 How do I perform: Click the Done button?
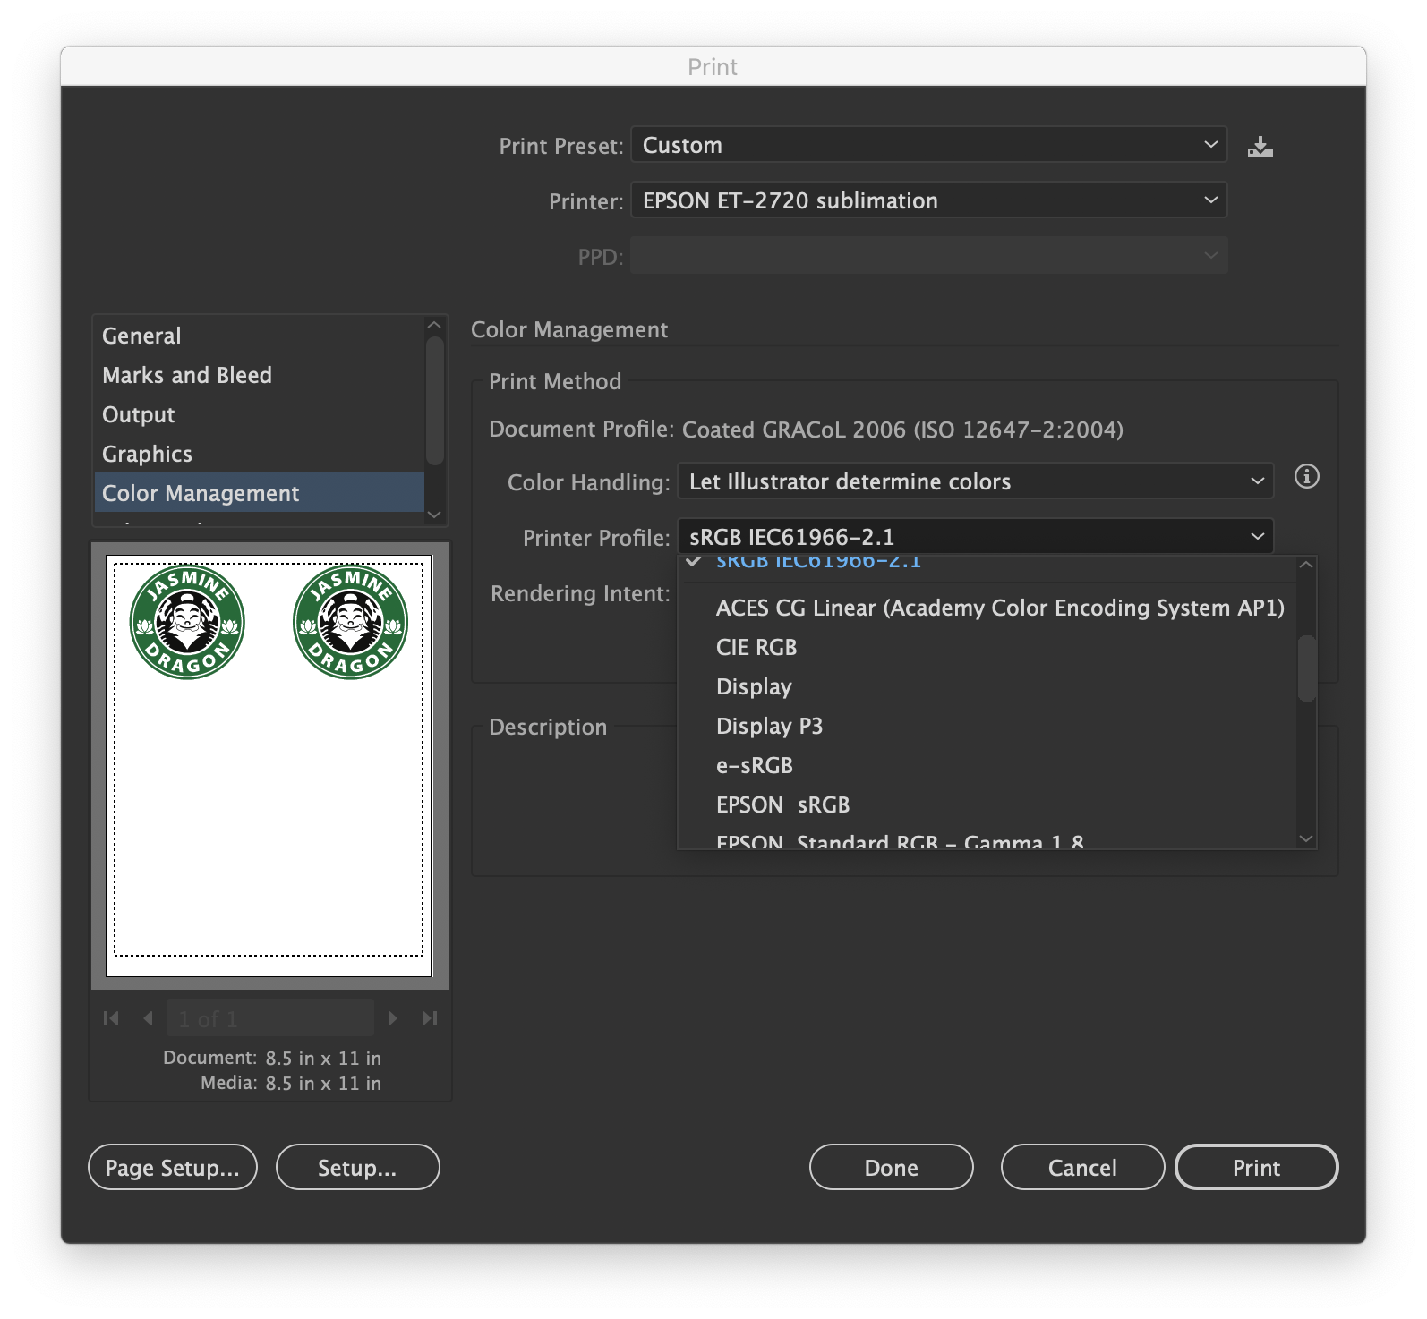pyautogui.click(x=892, y=1167)
